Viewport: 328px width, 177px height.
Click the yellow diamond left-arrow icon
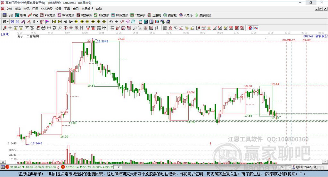76,22
